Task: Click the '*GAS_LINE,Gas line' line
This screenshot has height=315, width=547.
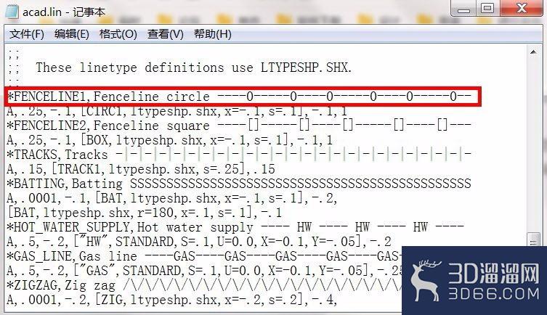Action: [x=204, y=256]
